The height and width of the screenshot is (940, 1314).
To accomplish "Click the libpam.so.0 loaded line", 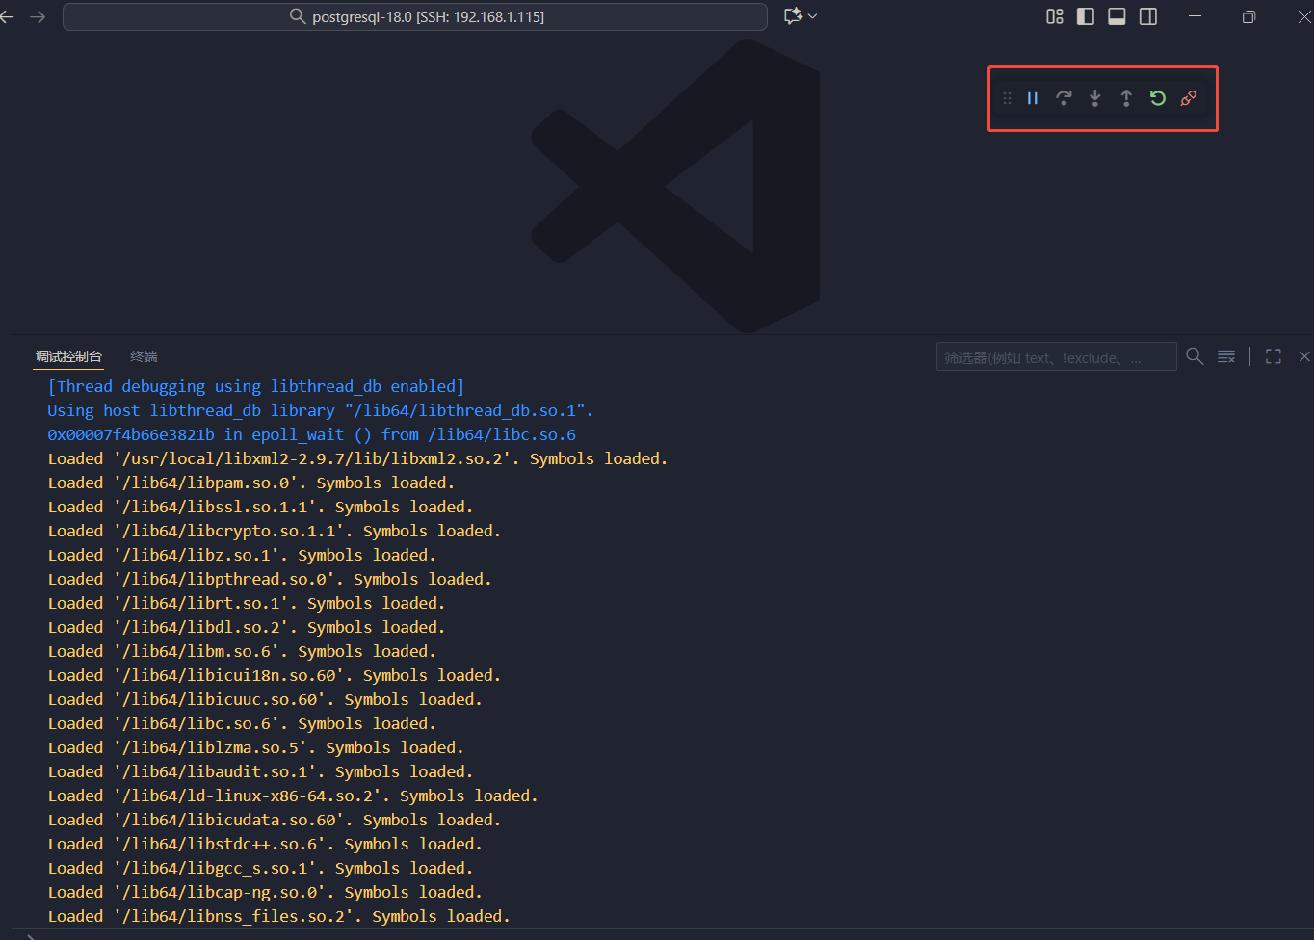I will [x=251, y=483].
